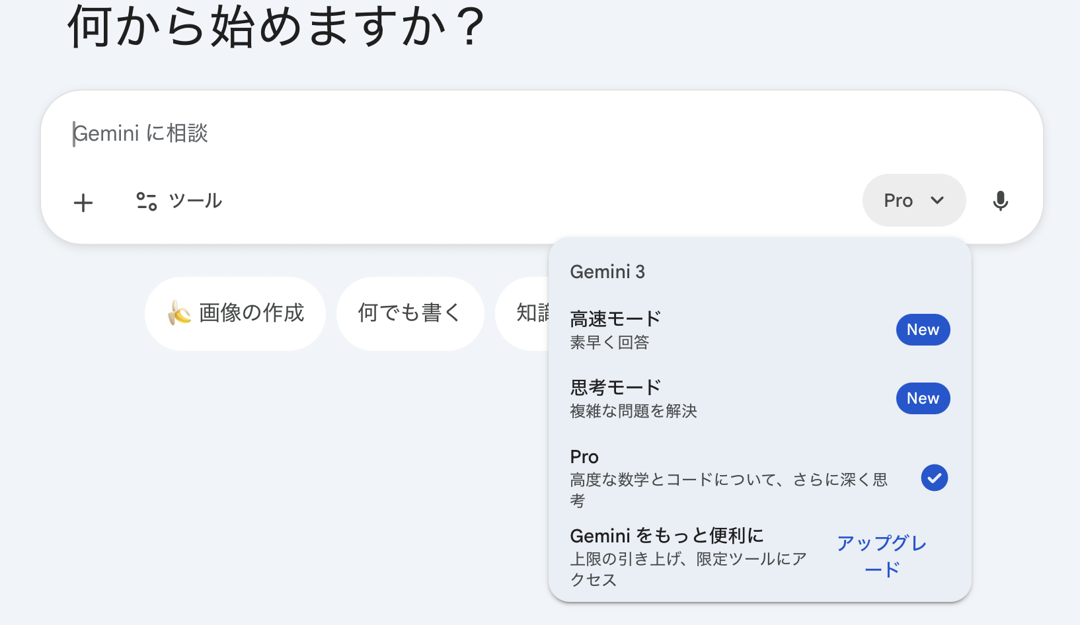The width and height of the screenshot is (1080, 625).
Task: Click the New badge beside 思考モード
Action: click(923, 398)
